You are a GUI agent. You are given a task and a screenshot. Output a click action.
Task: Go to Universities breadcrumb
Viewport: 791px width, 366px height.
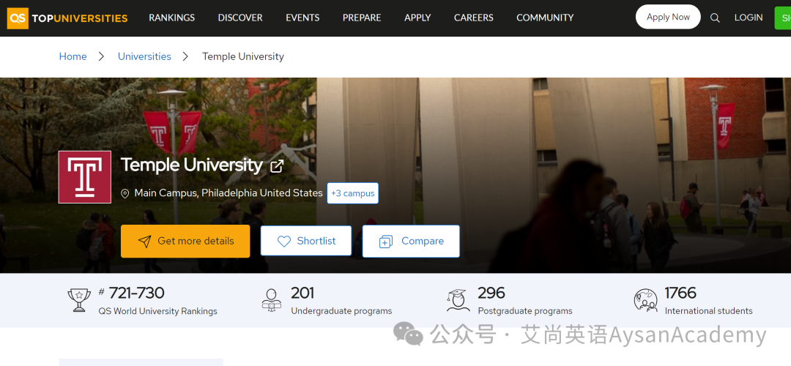(144, 56)
